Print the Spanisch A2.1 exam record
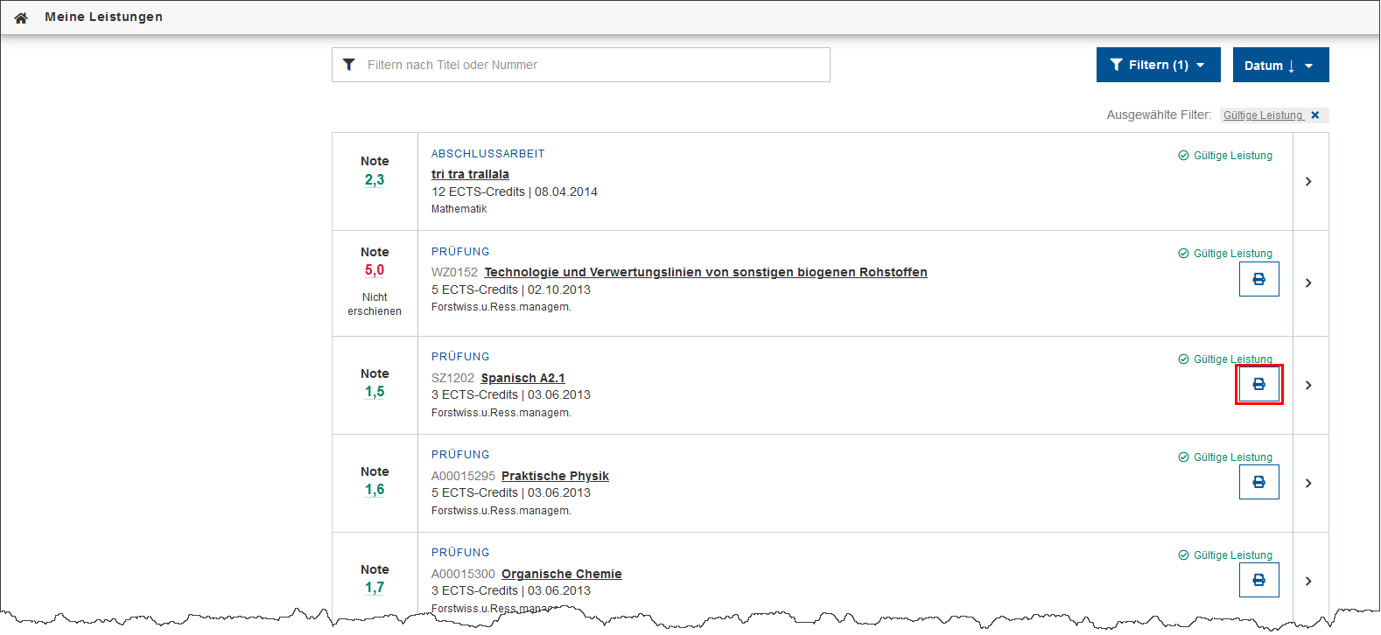Viewport: 1381px width, 635px height. point(1258,384)
